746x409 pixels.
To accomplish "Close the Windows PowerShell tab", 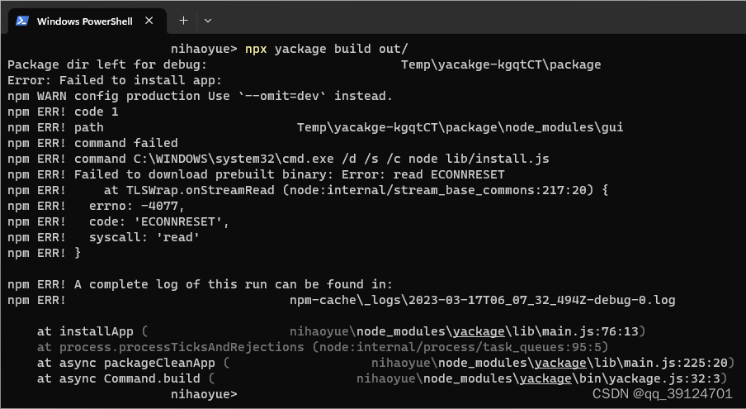I will point(149,21).
